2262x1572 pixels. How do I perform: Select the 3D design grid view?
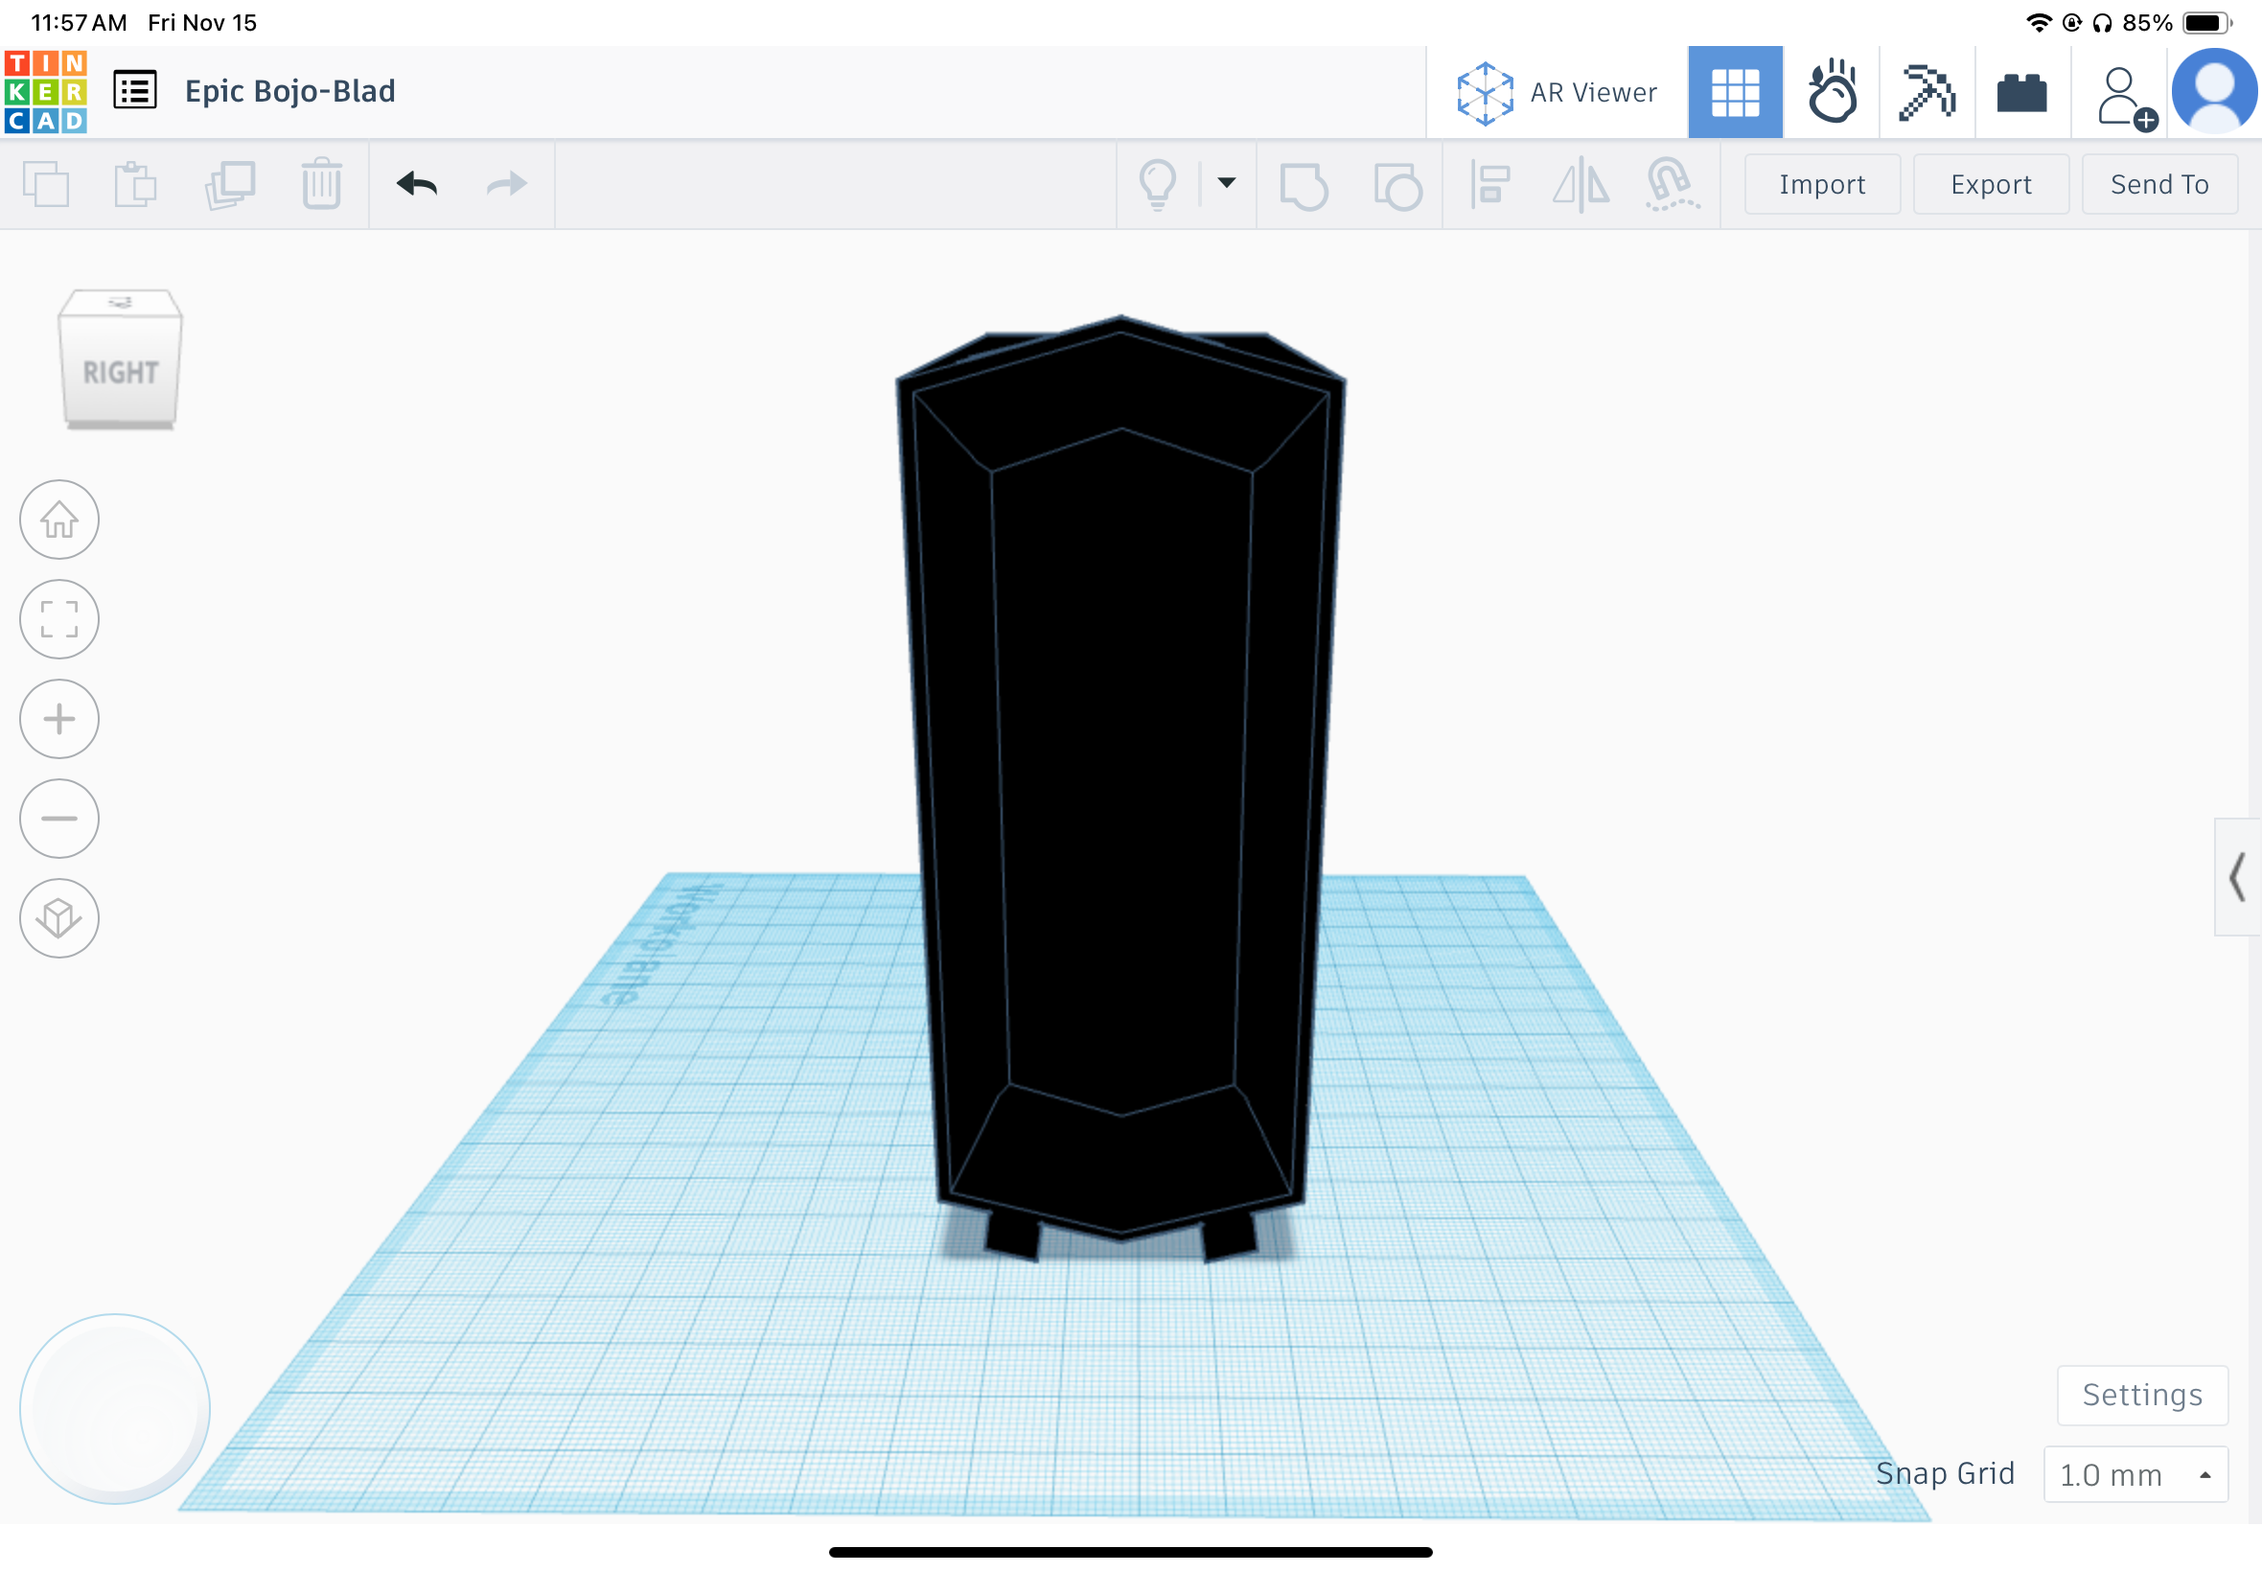click(x=1734, y=93)
